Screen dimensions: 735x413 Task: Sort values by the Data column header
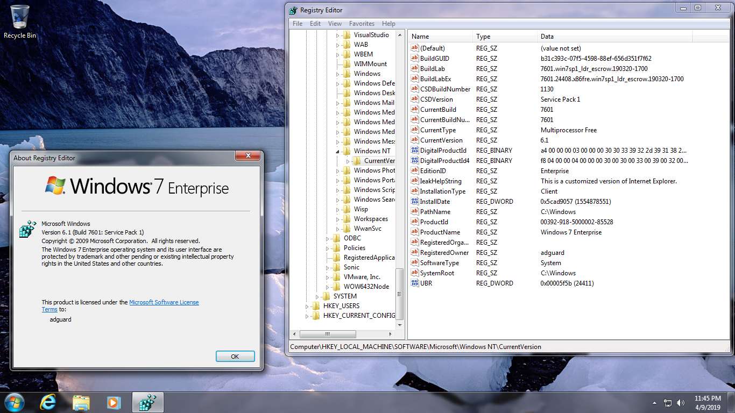coord(615,37)
